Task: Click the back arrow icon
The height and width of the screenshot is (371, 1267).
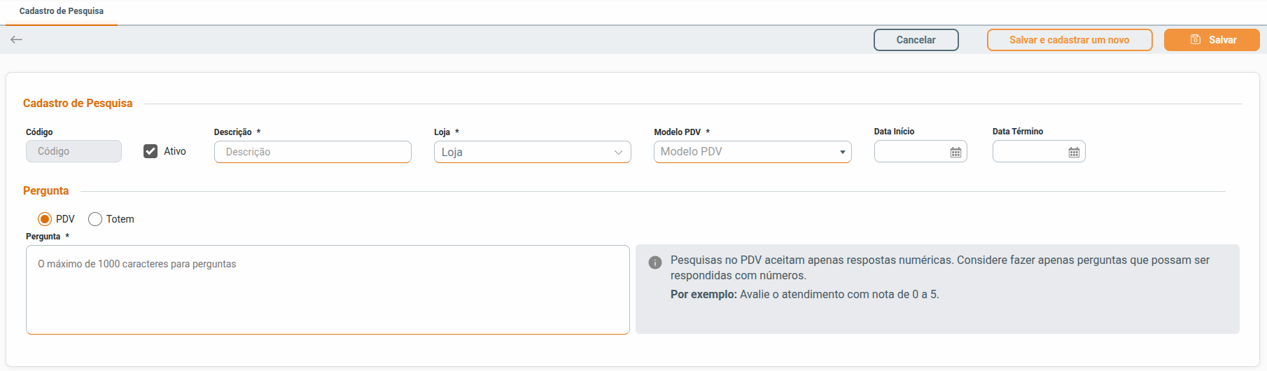Action: [x=17, y=40]
